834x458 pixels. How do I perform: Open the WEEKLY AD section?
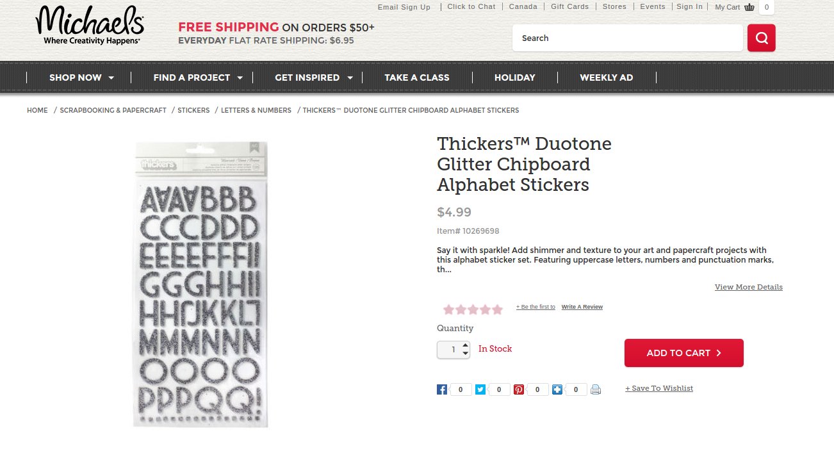(x=606, y=78)
